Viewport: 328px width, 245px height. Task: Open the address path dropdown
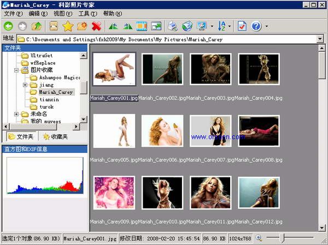(320, 39)
